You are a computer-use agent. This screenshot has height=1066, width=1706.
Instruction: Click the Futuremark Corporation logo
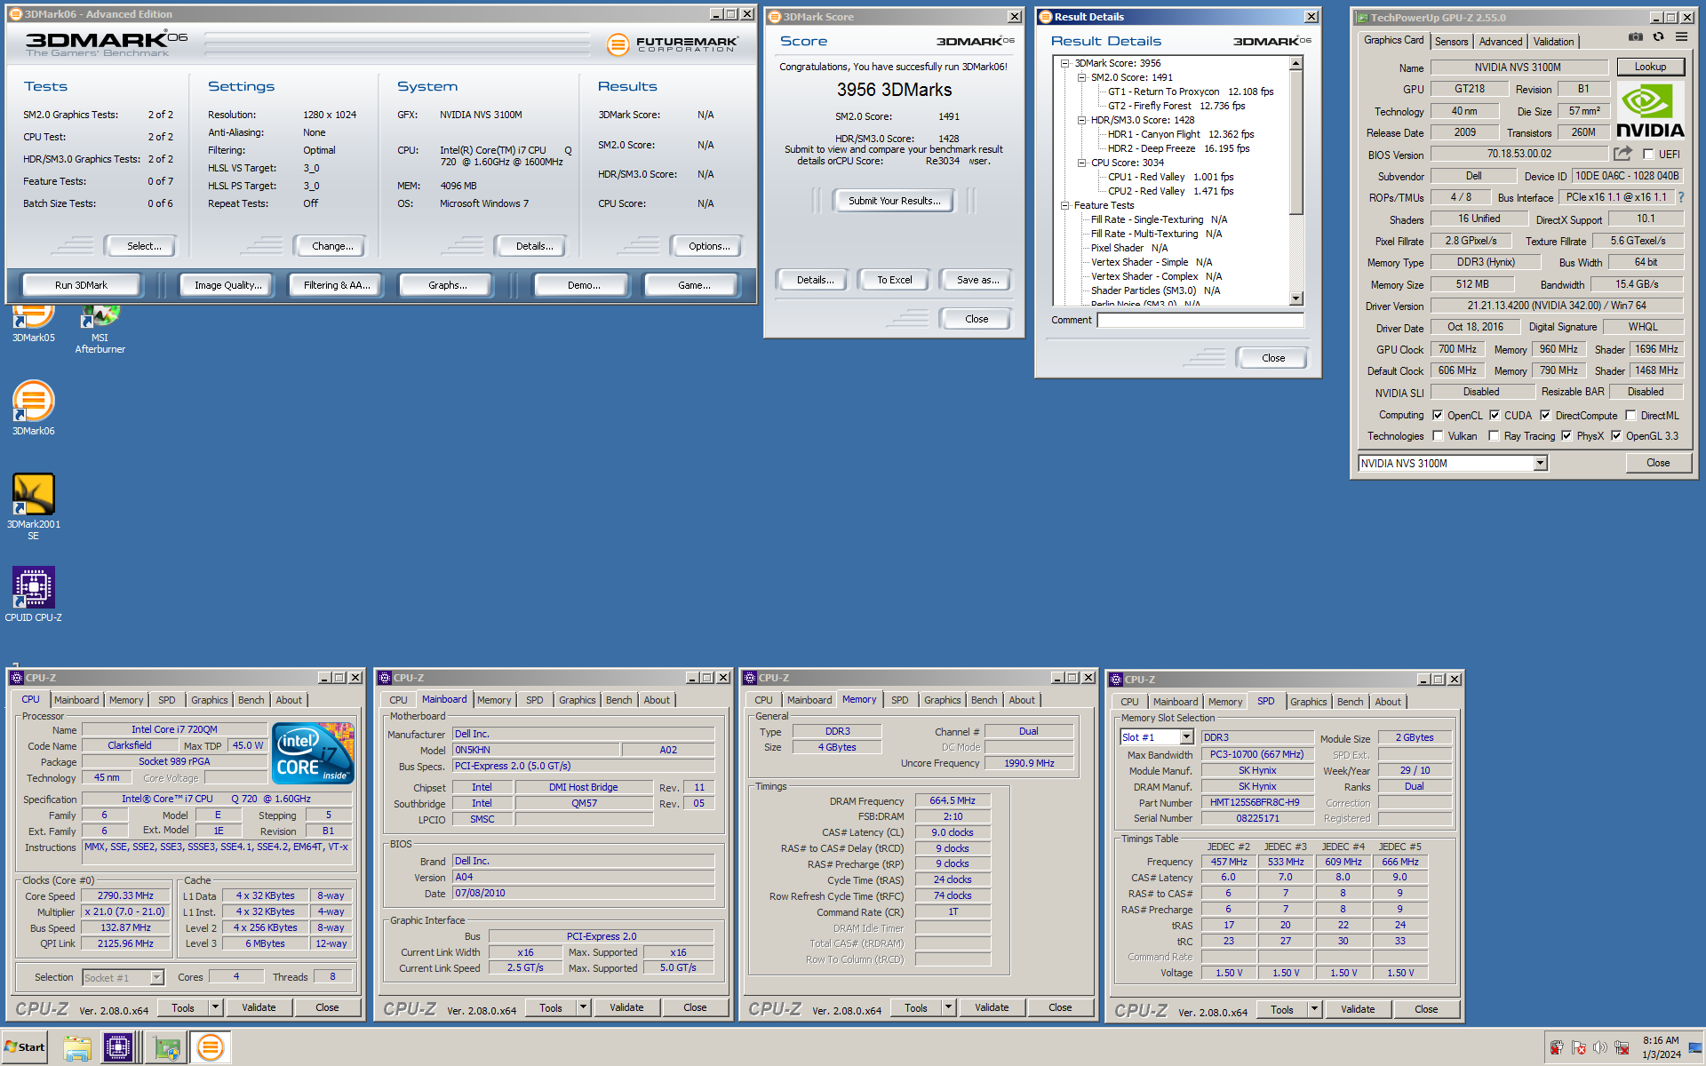pos(673,44)
